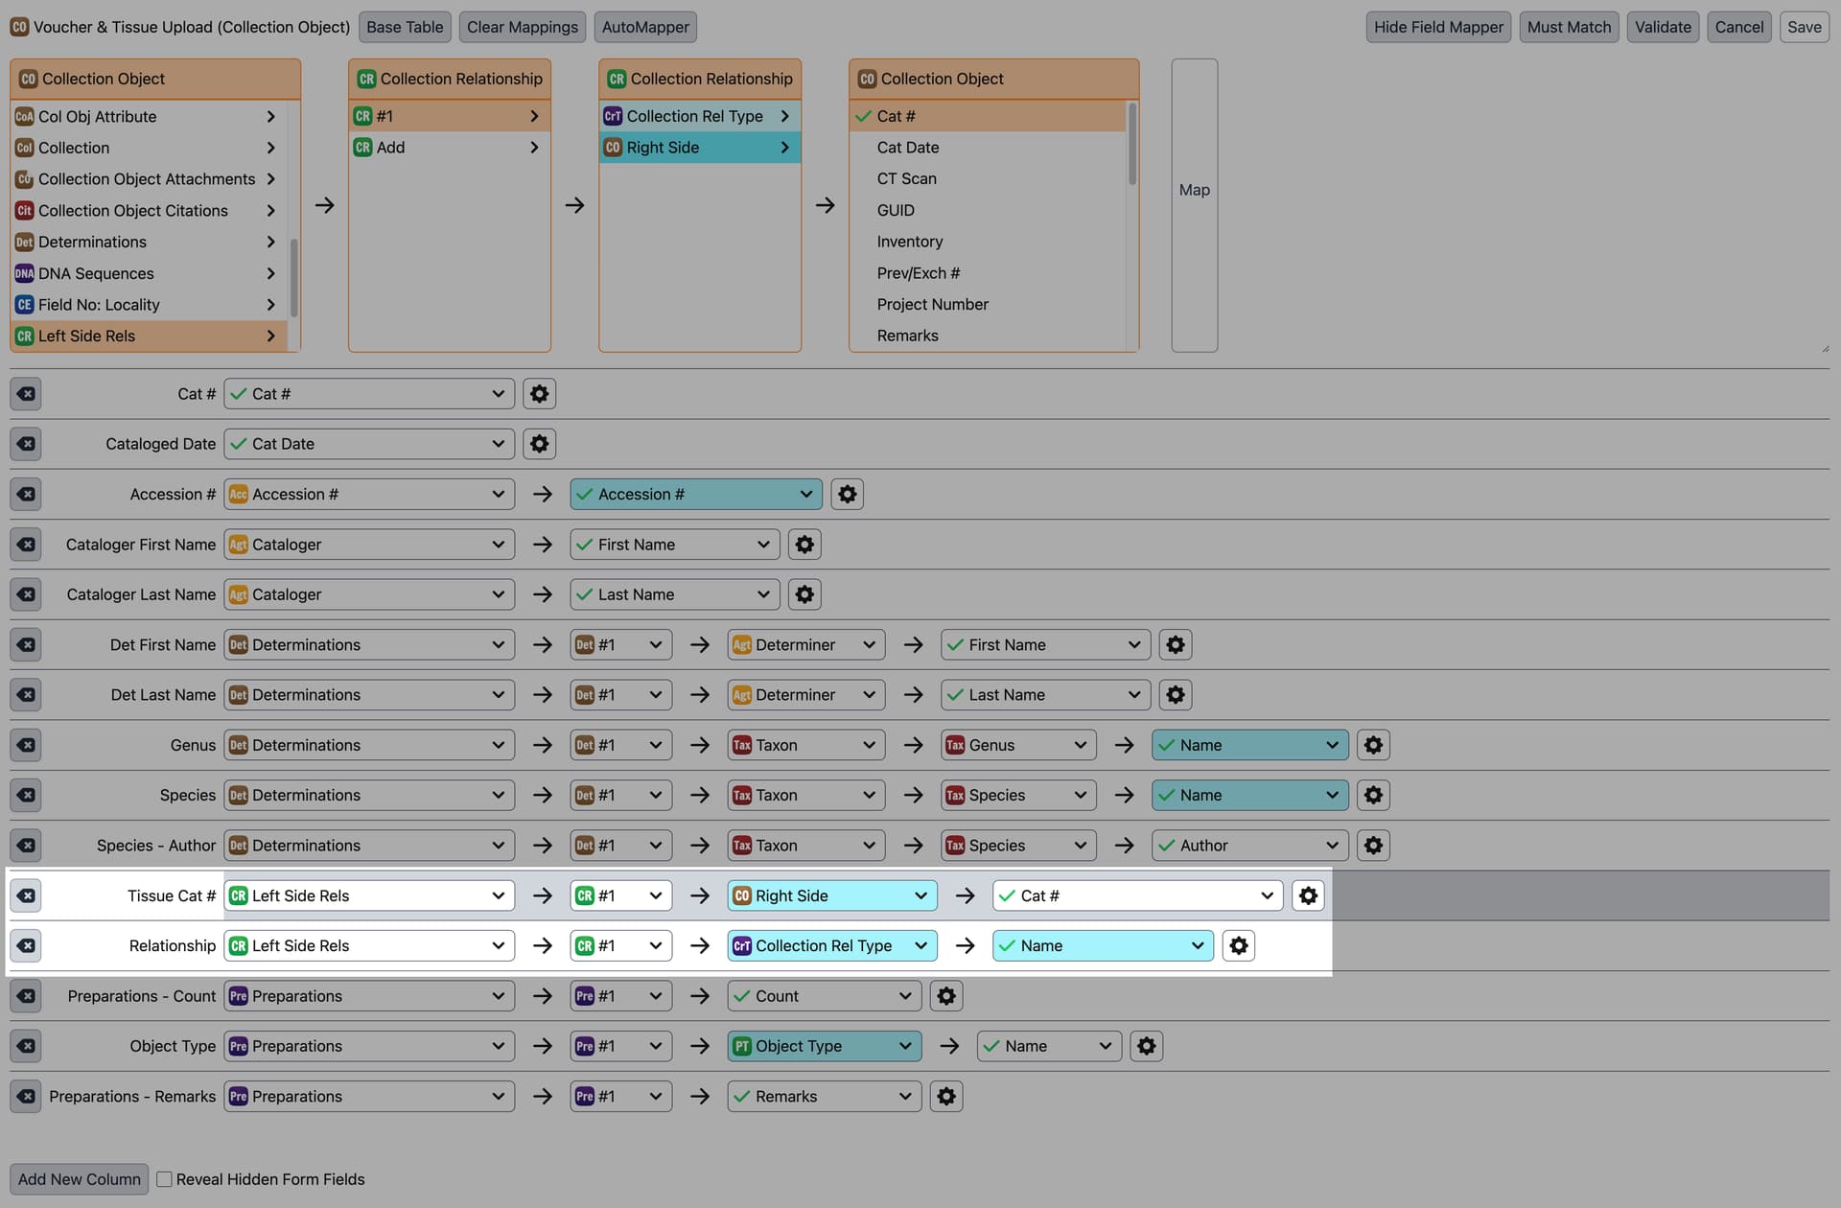Enable Reveal Hidden Form Fields checkbox
Screen dimensions: 1841x1208
pos(165,1179)
